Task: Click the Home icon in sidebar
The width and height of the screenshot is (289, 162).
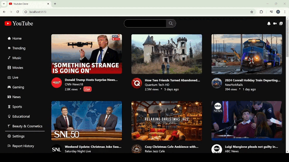Action: coord(9,38)
